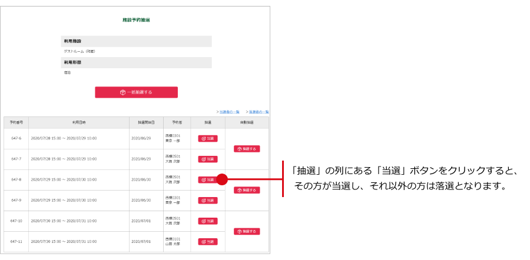
Task: Click the 予約番号 column header
Action: (16, 122)
